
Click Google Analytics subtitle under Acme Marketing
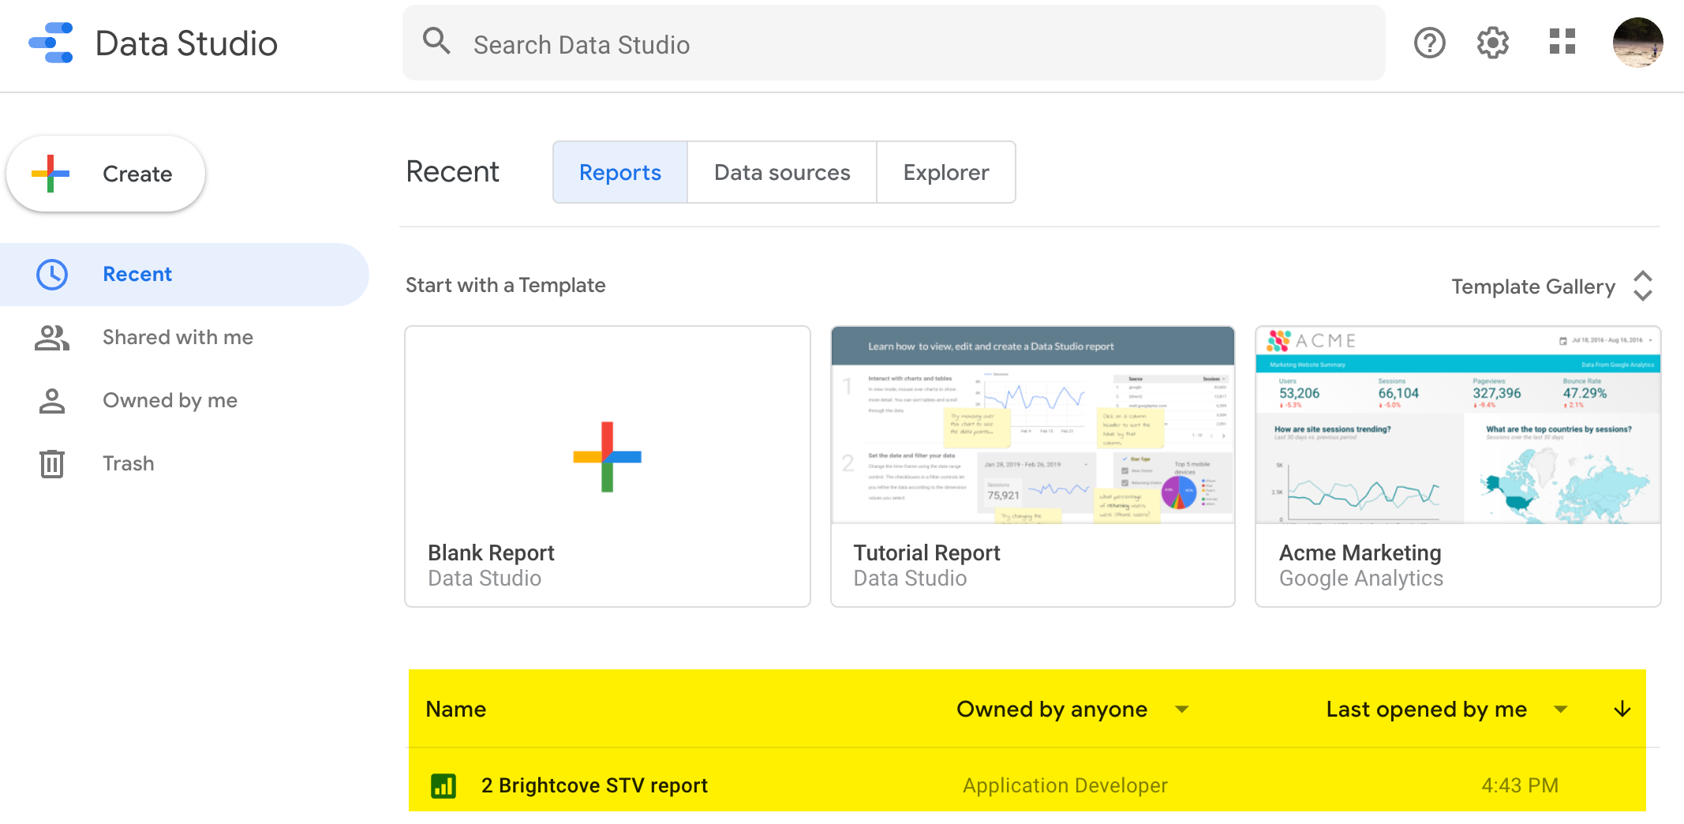coord(1360,579)
